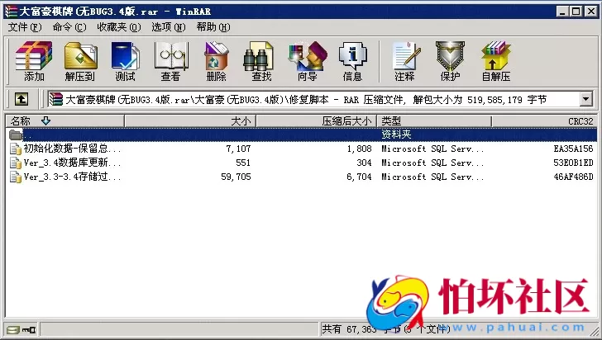The image size is (602, 340).
Task: Show archive Info (信息) icon
Action: (352, 61)
